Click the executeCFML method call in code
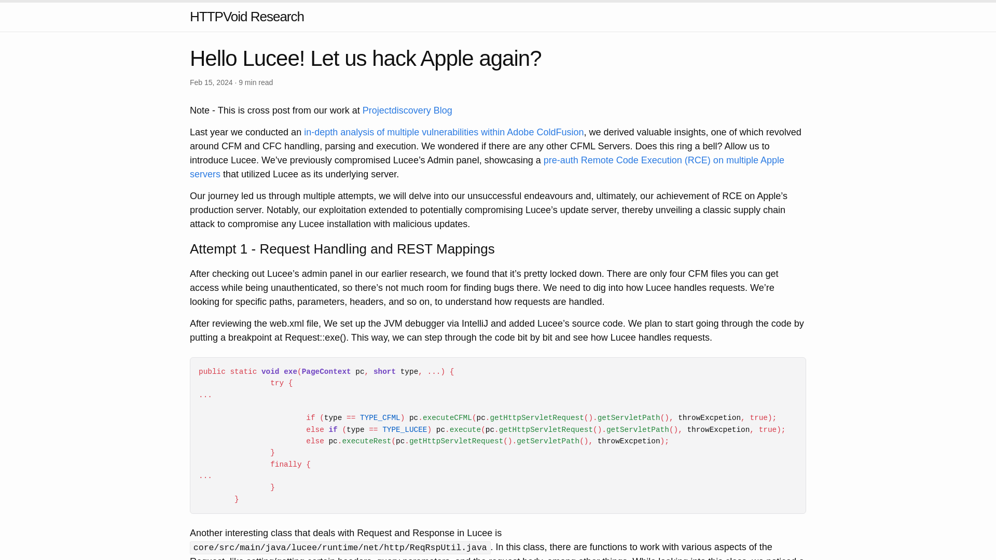 (447, 418)
